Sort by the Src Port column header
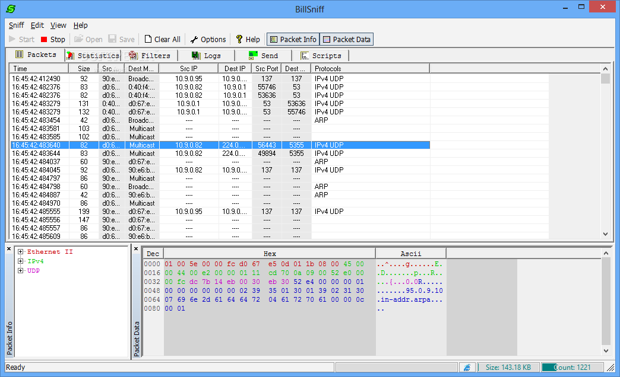Image resolution: width=620 pixels, height=377 pixels. coord(267,68)
